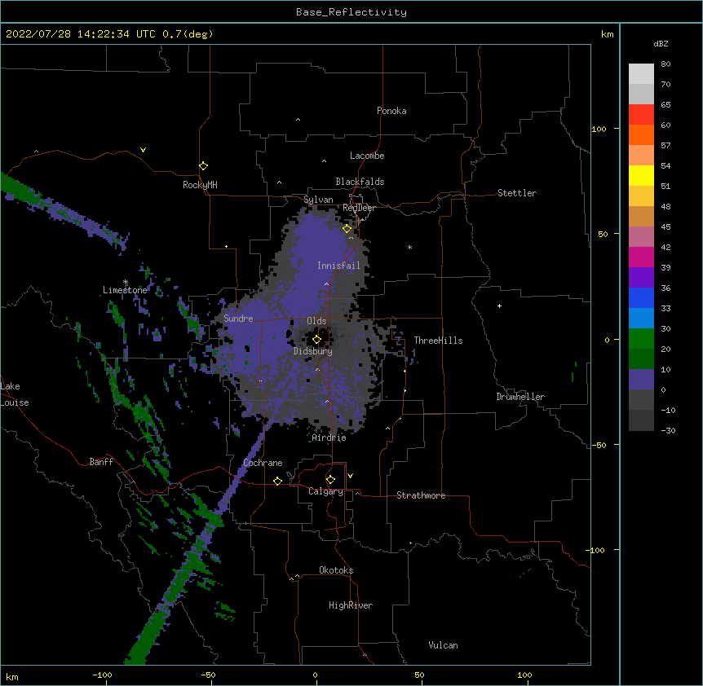
Task: Click the blue 33-36 dBZ legend swatch
Action: click(641, 297)
